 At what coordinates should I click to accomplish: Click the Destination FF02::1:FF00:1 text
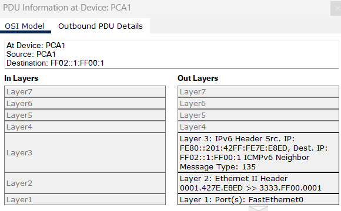[55, 63]
